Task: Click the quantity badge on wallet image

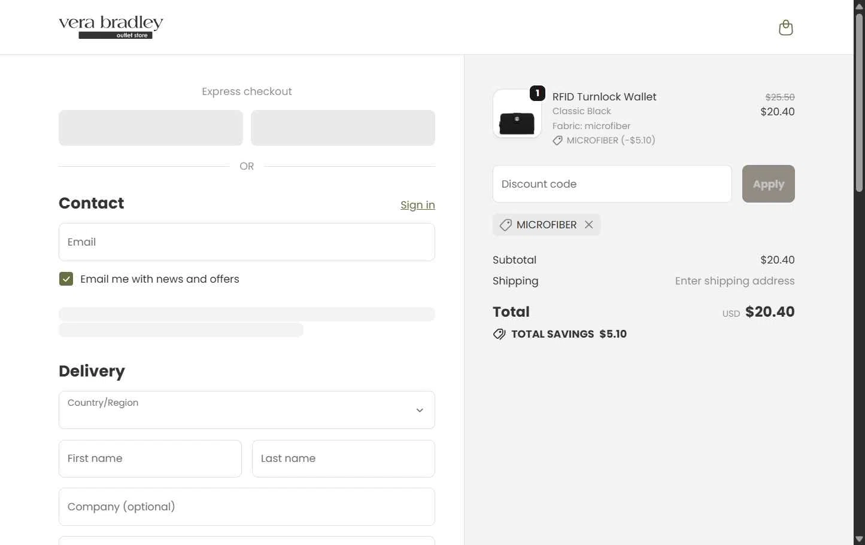Action: [x=537, y=93]
